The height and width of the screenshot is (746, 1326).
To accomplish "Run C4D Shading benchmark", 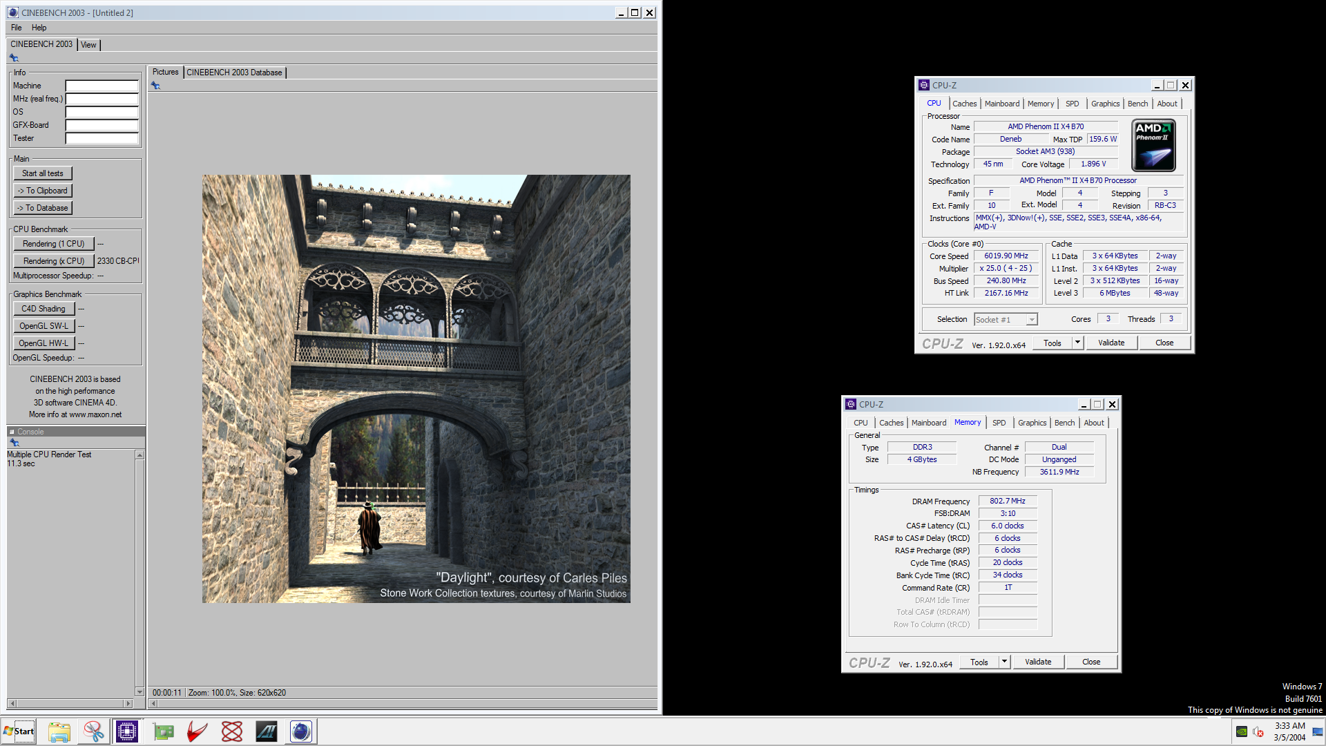I will coord(44,309).
